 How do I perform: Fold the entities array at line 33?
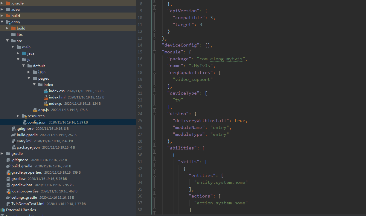pyautogui.click(x=154, y=175)
